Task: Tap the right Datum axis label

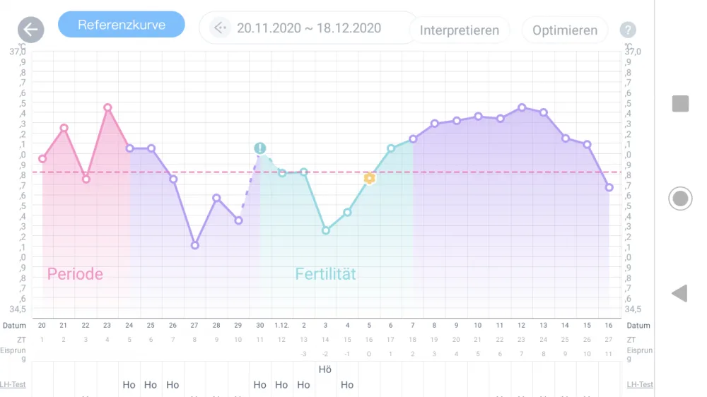Action: click(x=638, y=326)
